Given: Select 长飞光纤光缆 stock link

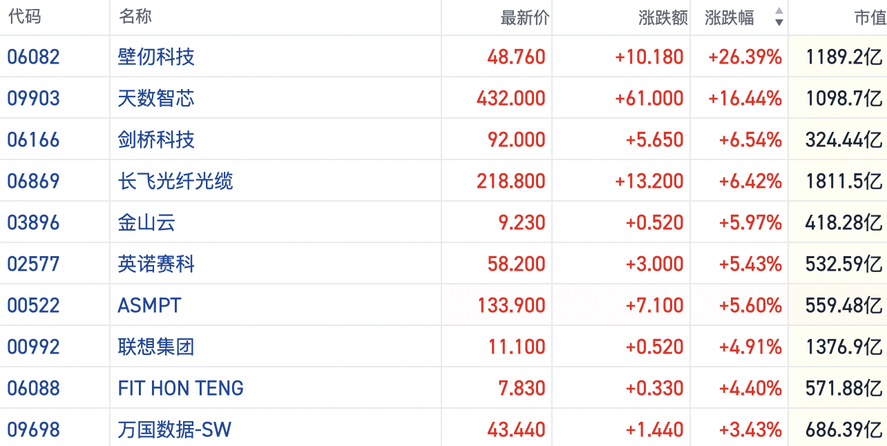Looking at the screenshot, I should pyautogui.click(x=175, y=181).
